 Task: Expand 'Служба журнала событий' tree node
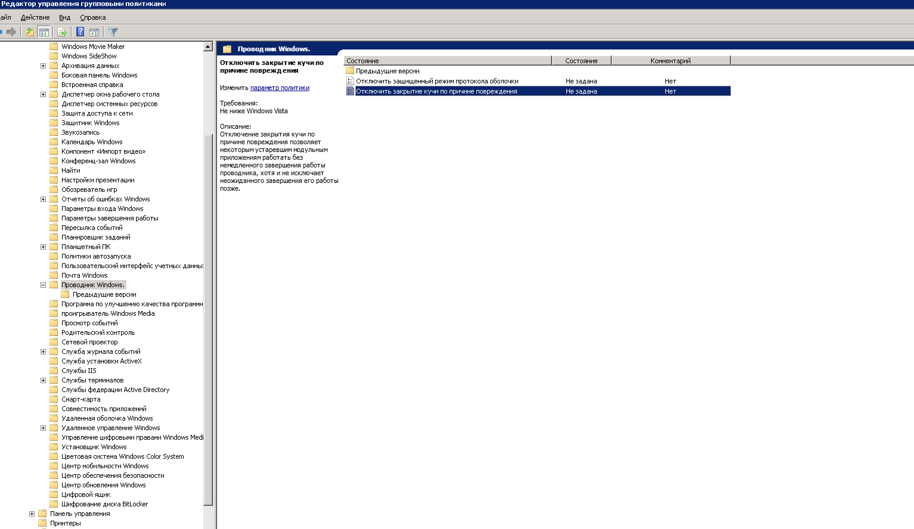click(x=43, y=351)
